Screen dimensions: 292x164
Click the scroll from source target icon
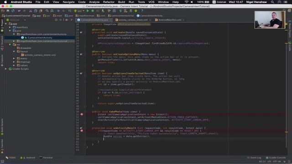click(56, 20)
